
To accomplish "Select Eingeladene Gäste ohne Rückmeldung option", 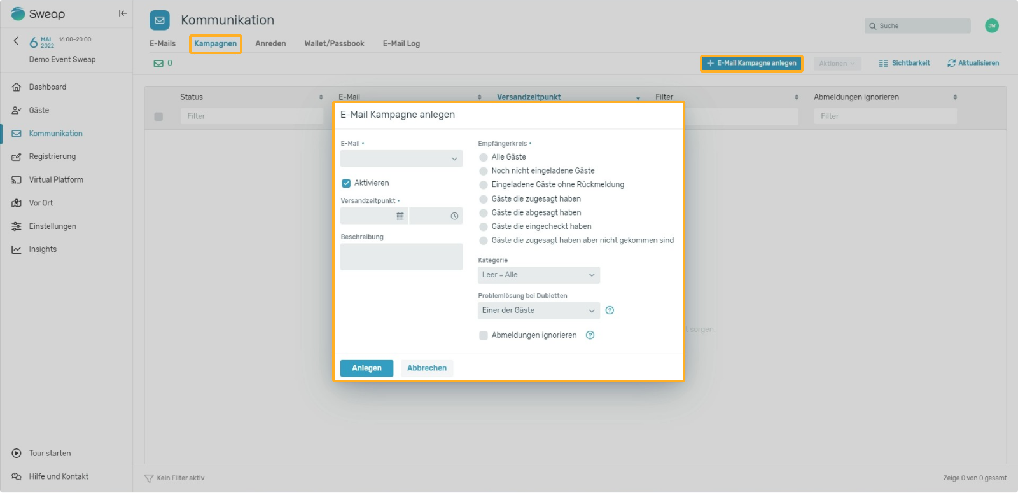I will [x=484, y=185].
